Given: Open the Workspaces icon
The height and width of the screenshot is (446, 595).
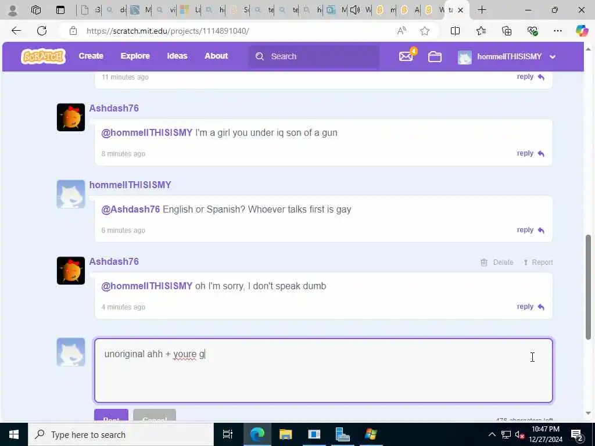Looking at the screenshot, I should 36,10.
